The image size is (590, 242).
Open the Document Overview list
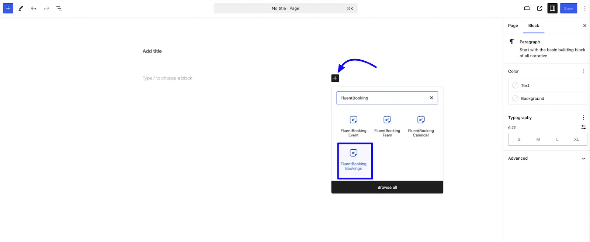tap(59, 8)
